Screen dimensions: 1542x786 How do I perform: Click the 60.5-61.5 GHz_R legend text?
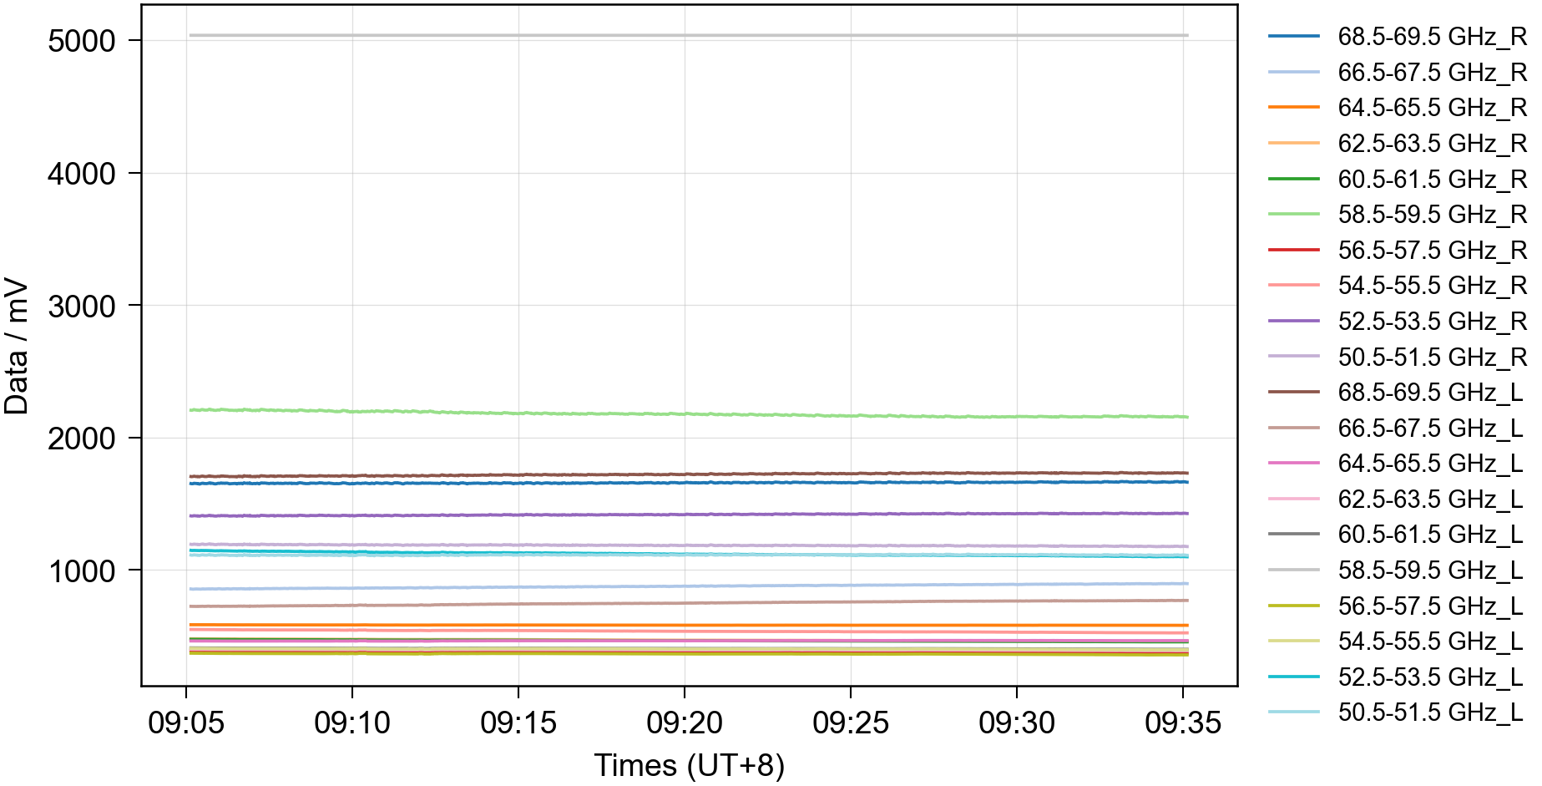tap(1432, 180)
